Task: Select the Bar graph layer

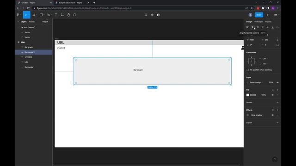Action: click(34, 47)
